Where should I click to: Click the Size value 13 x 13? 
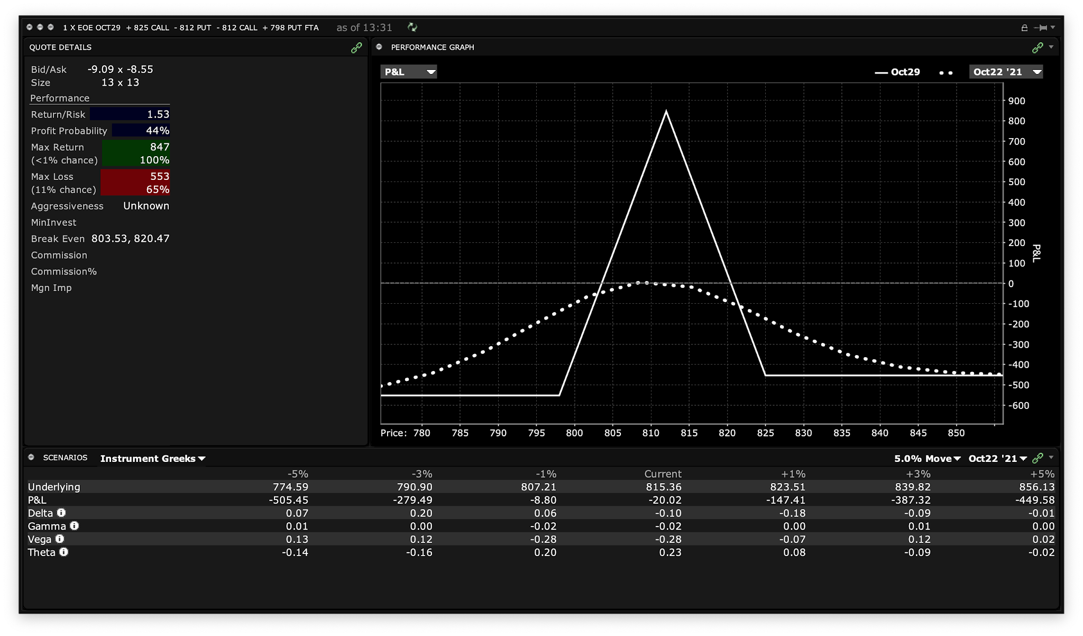click(x=120, y=83)
